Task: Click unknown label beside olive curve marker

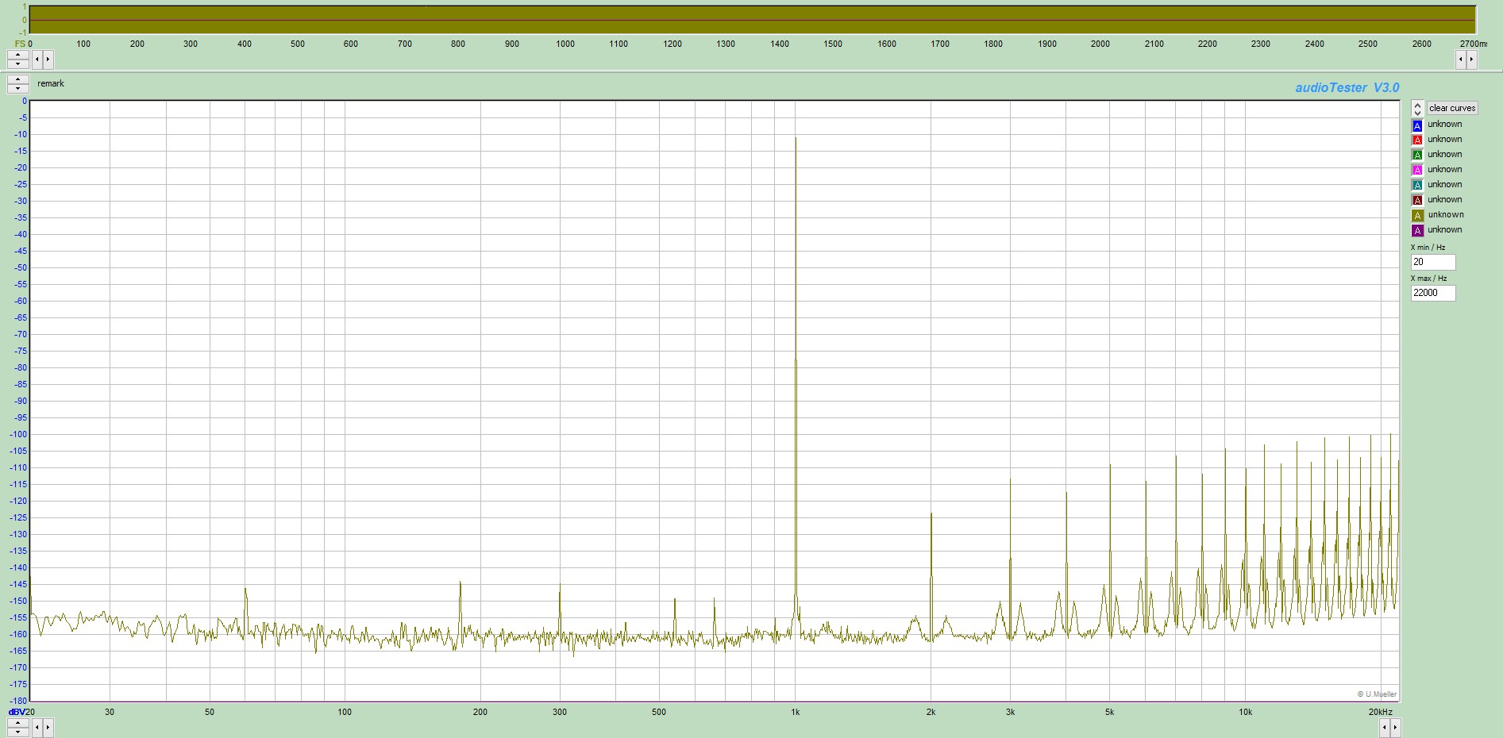Action: (1446, 215)
